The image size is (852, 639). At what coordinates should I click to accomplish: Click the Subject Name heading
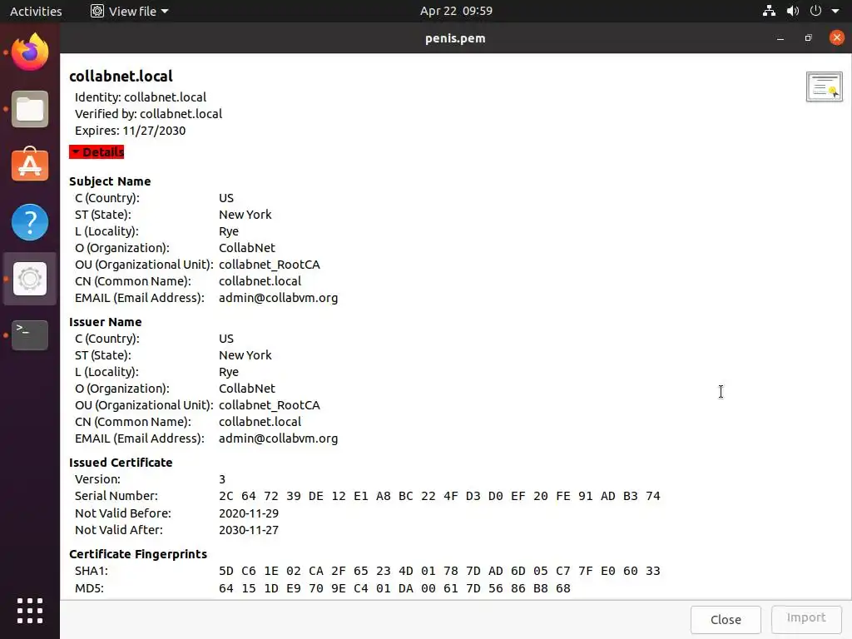tap(110, 181)
